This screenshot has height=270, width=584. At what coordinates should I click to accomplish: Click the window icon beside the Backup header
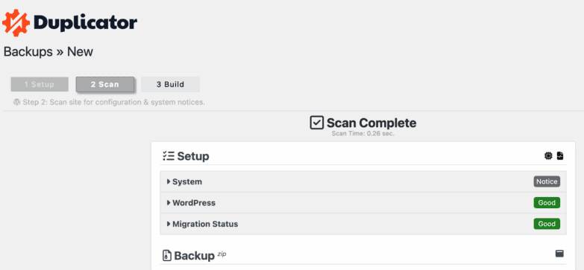(559, 254)
